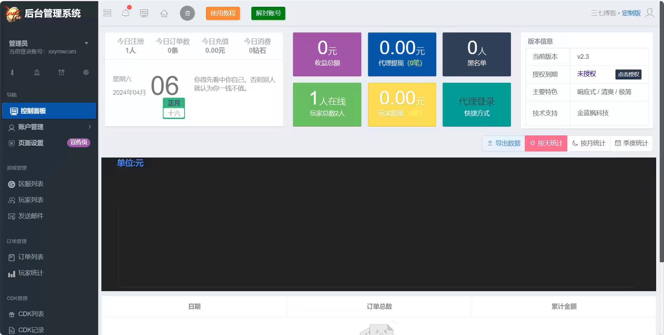Open the 定制版 link in header
This screenshot has height=335, width=664.
pyautogui.click(x=631, y=13)
